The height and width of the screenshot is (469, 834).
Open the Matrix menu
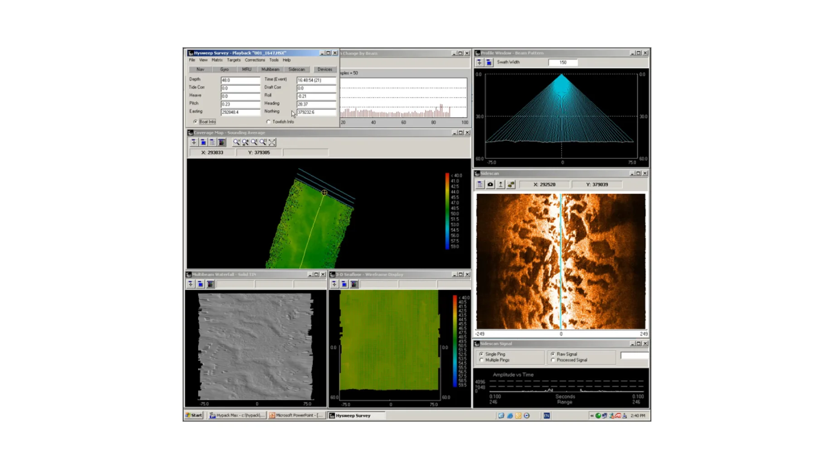217,60
